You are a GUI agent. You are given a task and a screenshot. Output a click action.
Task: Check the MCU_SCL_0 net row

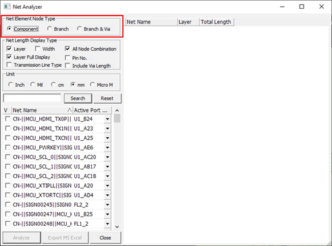(x=7, y=157)
